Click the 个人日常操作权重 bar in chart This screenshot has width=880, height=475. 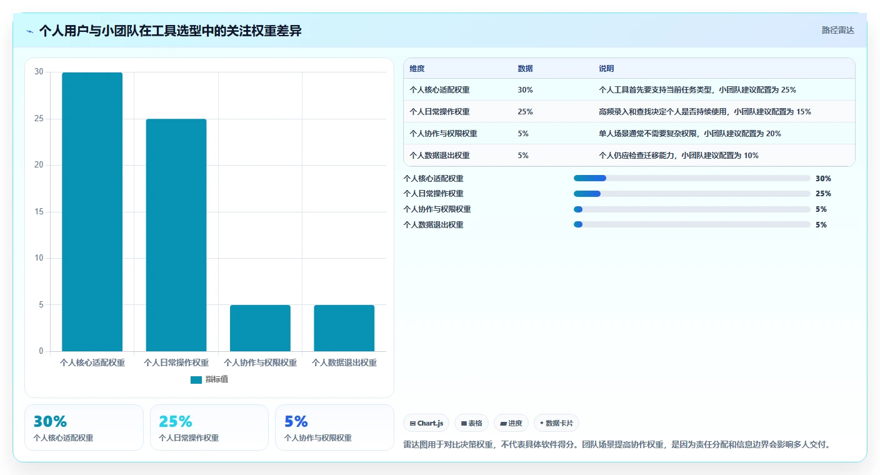[176, 235]
